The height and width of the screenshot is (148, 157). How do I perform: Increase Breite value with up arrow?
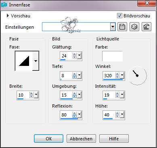point(31,93)
